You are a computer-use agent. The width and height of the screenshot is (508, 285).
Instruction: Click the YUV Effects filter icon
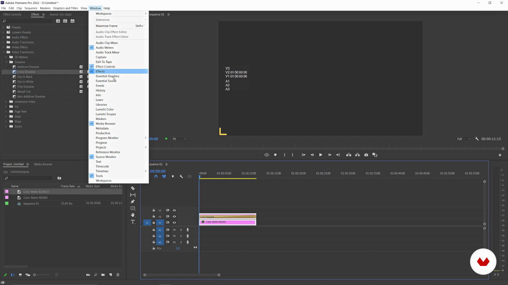click(x=72, y=21)
